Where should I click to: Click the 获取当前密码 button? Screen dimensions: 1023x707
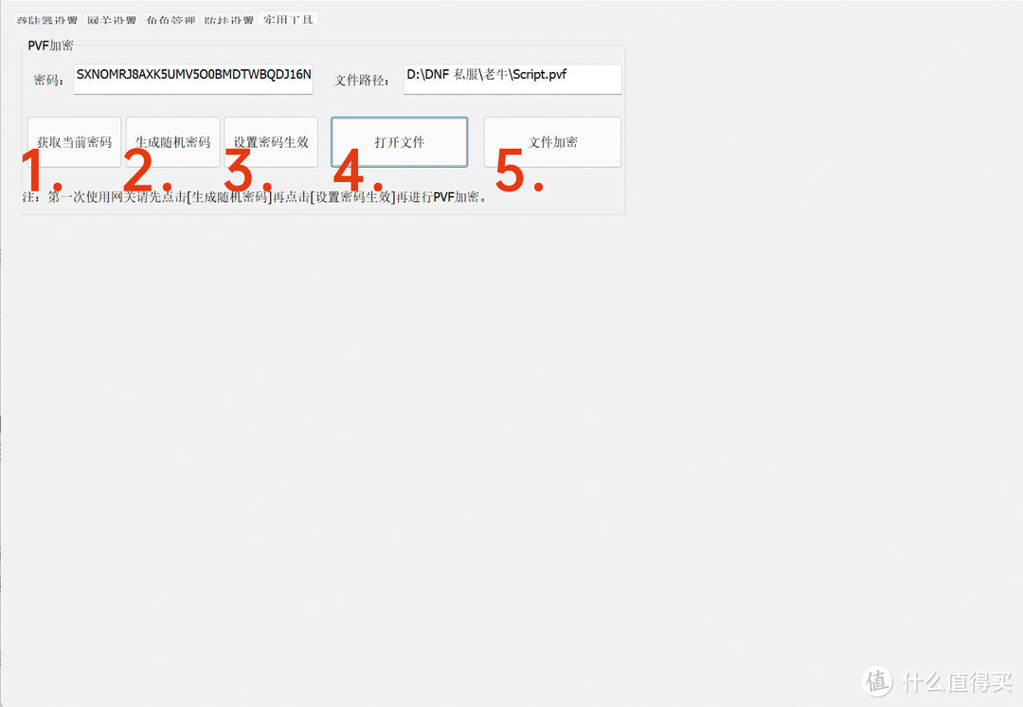pos(75,141)
